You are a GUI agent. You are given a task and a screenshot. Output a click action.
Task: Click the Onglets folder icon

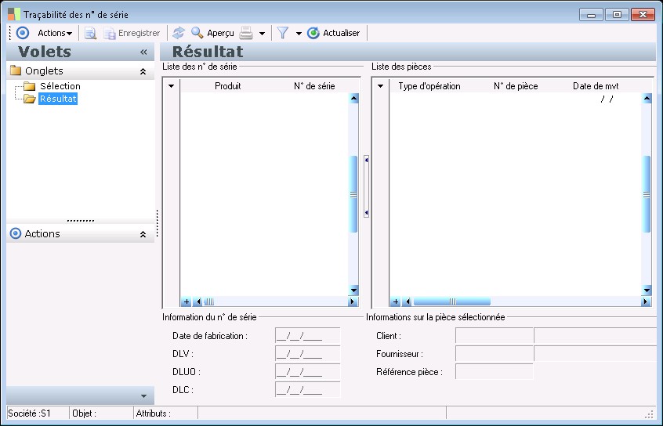point(16,70)
